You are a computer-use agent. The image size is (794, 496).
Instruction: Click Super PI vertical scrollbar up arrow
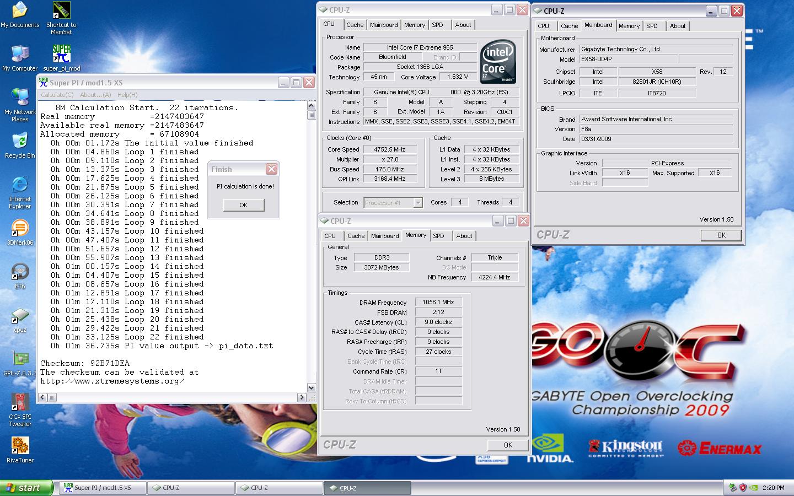(311, 106)
